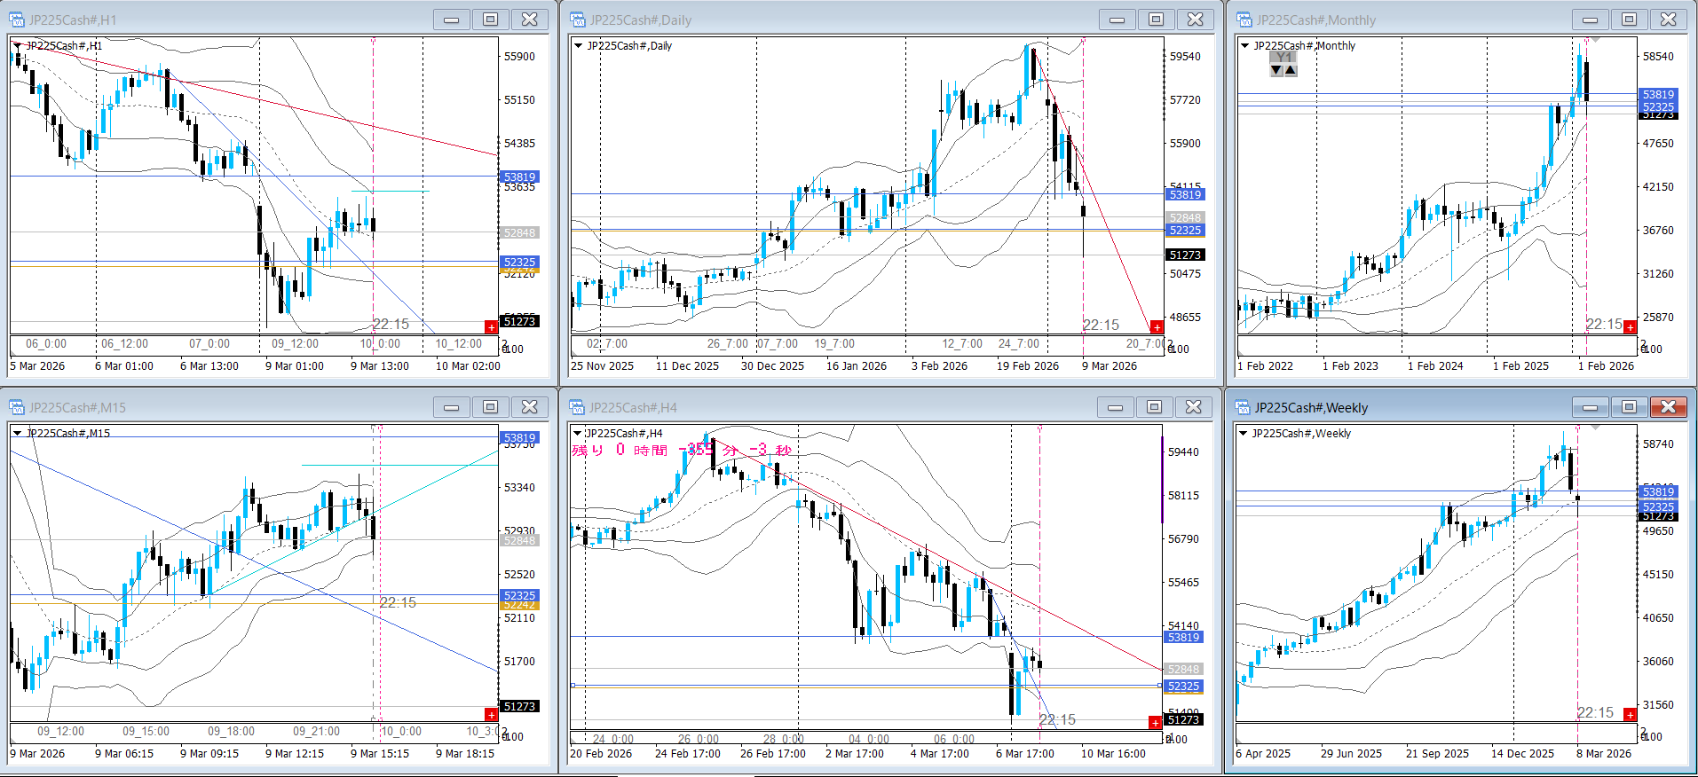Expand the JP225Cash#,Weekly chart label triangle
Screen dimensions: 1698x777
[x=1243, y=433]
